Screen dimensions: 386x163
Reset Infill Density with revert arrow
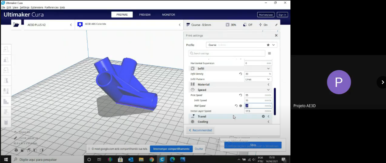click(x=241, y=74)
